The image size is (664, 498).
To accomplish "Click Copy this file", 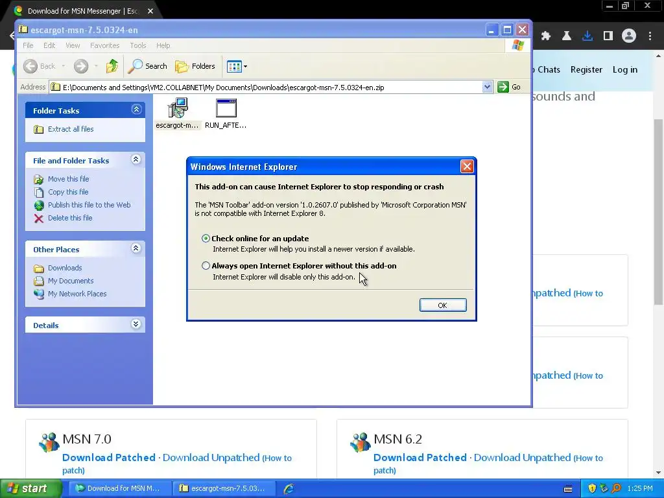I will click(68, 192).
